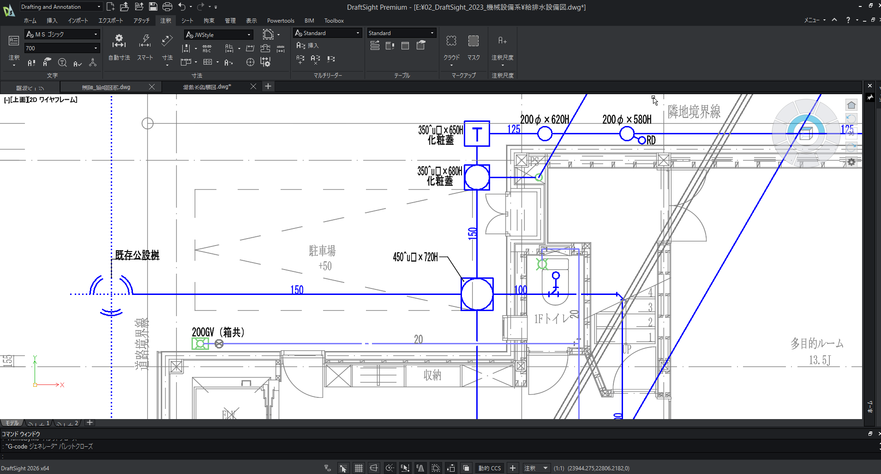Click the new drawing tab plus button
Image resolution: width=881 pixels, height=474 pixels.
(x=268, y=86)
